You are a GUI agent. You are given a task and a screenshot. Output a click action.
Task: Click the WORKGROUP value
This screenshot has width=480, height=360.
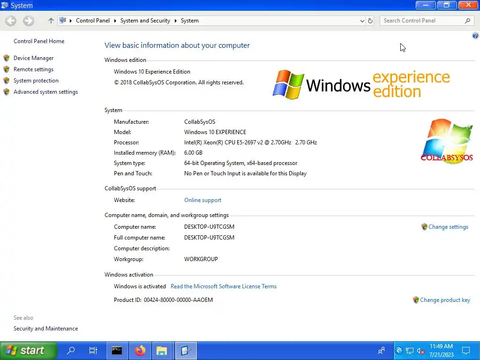[x=201, y=259]
